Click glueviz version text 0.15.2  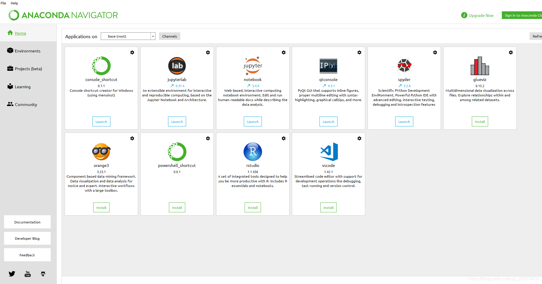coord(480,86)
